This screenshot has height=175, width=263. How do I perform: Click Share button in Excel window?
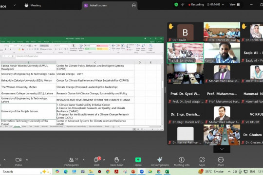tap(159, 42)
